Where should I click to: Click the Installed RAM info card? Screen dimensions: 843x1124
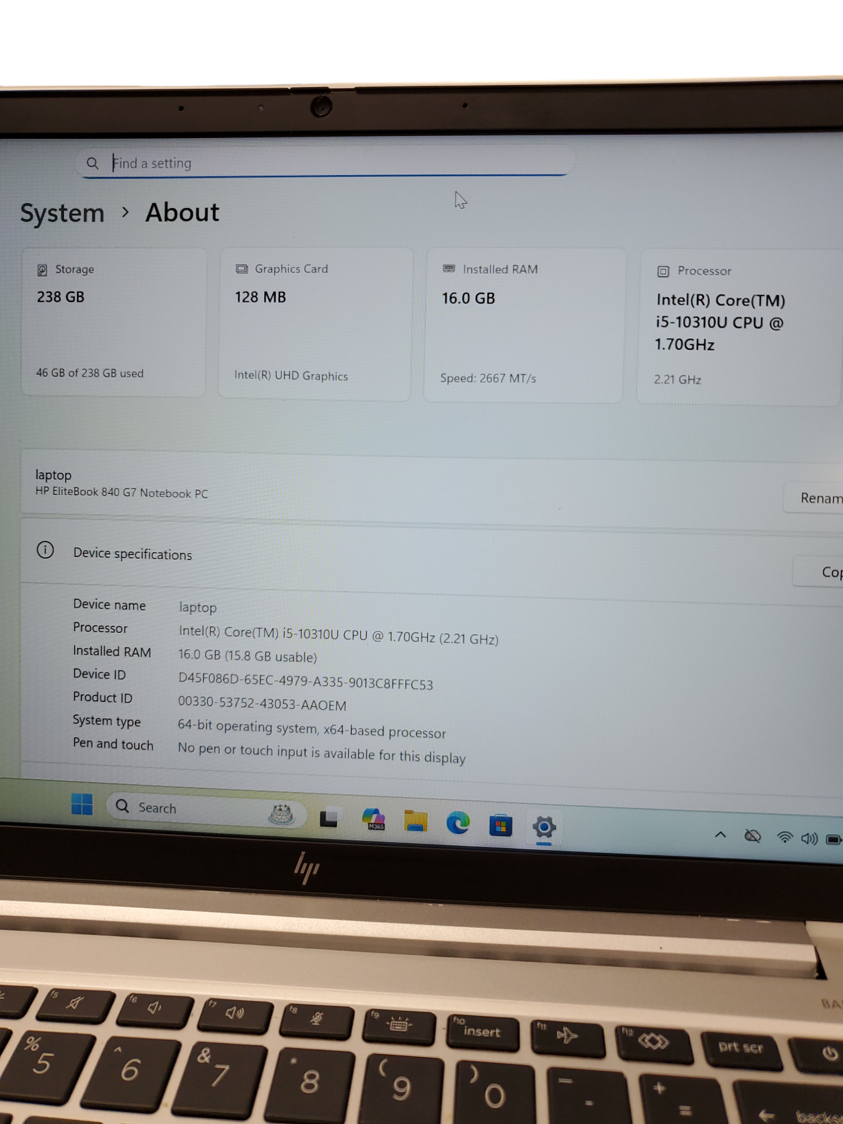coord(524,325)
